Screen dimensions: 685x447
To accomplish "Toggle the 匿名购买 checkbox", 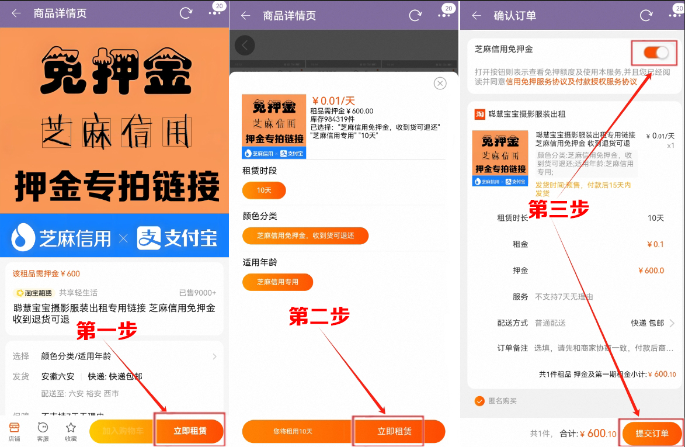I will click(x=479, y=401).
